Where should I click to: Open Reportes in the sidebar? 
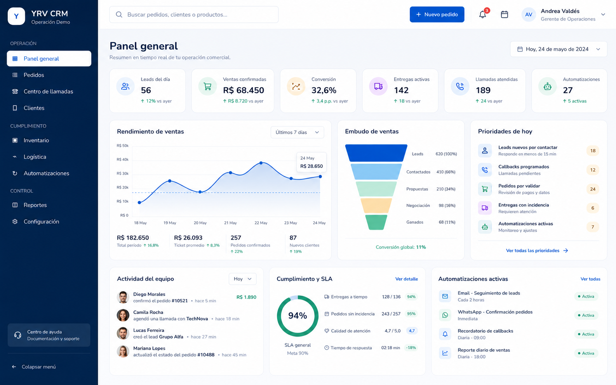(x=49, y=205)
